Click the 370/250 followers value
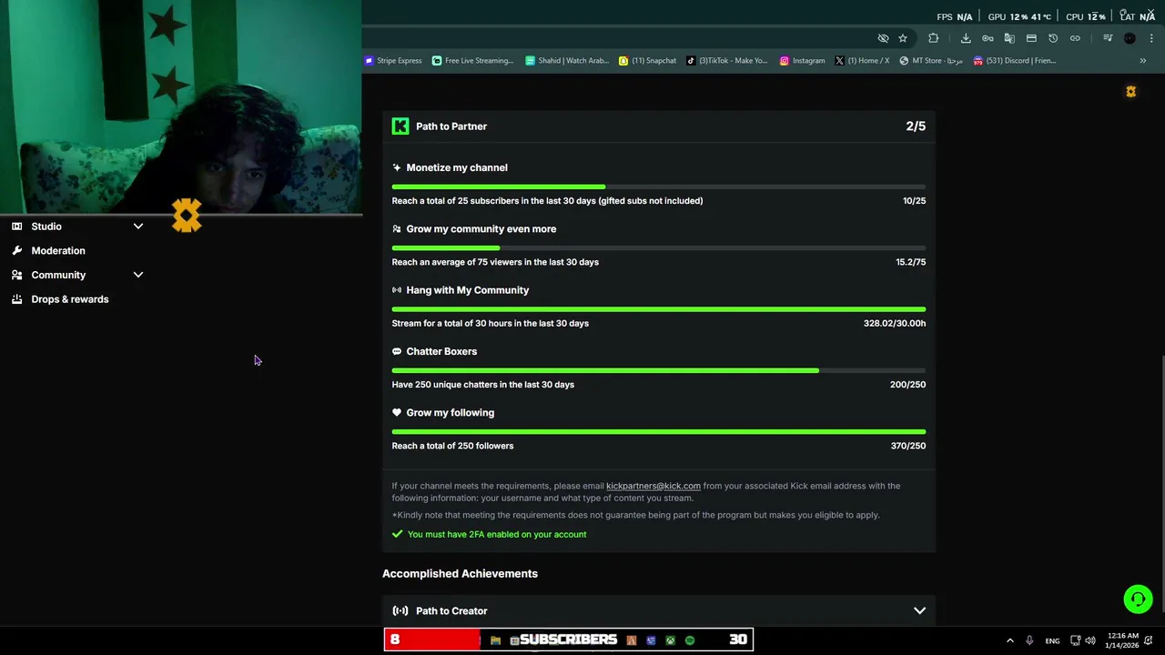The height and width of the screenshot is (655, 1165). 908,446
